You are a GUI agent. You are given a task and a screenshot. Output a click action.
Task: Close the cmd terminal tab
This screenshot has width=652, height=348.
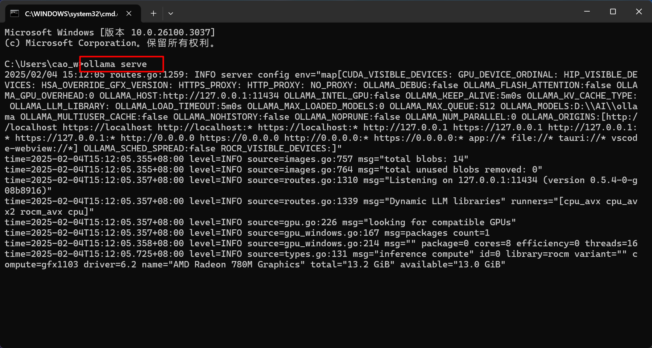[129, 14]
